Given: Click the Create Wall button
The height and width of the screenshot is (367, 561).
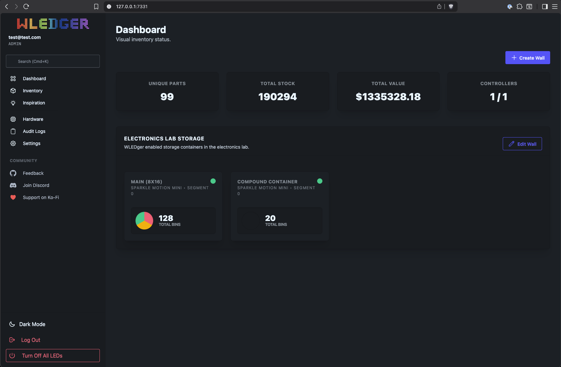Looking at the screenshot, I should click(x=528, y=58).
